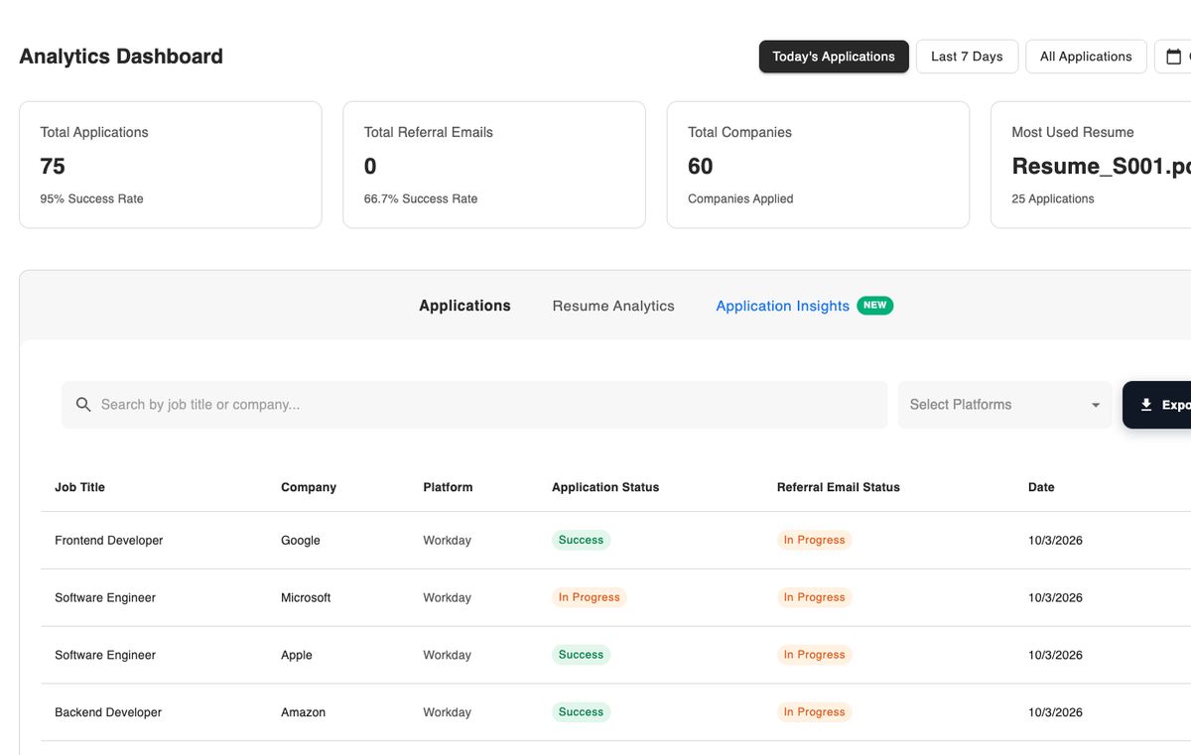Click the Total Applications card
Viewport: 1191px width, 755px height.
(171, 165)
